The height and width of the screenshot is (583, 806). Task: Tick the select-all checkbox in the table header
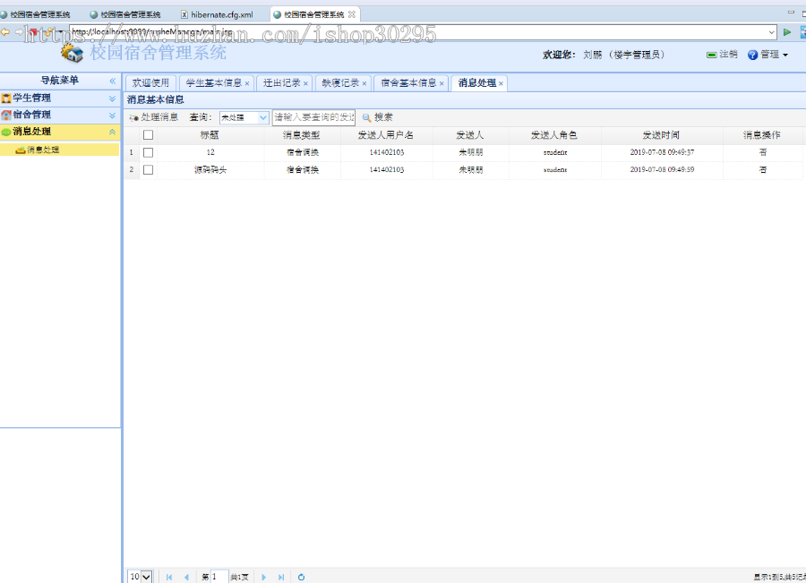148,135
